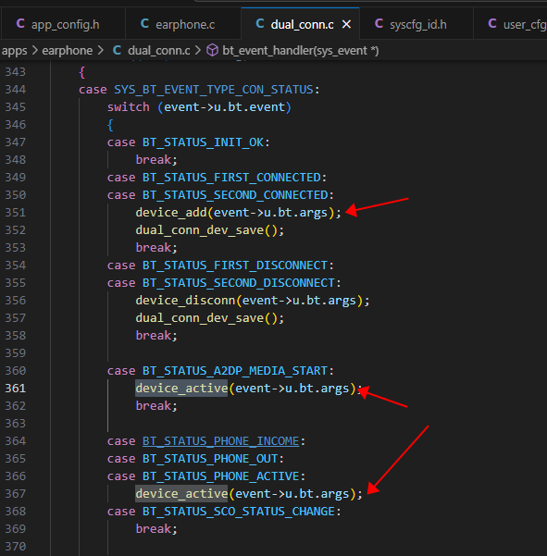Click the switch keyword on line 345
The image size is (547, 556).
pos(129,106)
